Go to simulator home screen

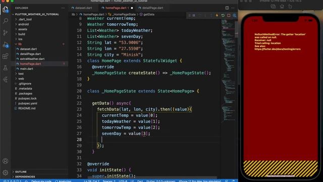coord(282,7)
